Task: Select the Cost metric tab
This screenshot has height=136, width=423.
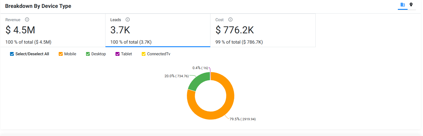Action: 263,30
